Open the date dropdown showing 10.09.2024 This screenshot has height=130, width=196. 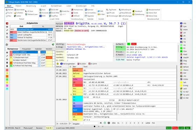coord(70,123)
